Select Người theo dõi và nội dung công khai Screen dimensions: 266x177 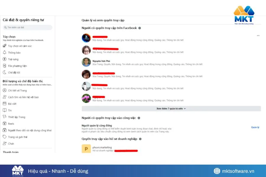tap(22, 130)
